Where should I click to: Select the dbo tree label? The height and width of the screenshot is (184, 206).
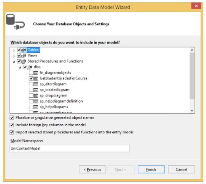pos(37,67)
